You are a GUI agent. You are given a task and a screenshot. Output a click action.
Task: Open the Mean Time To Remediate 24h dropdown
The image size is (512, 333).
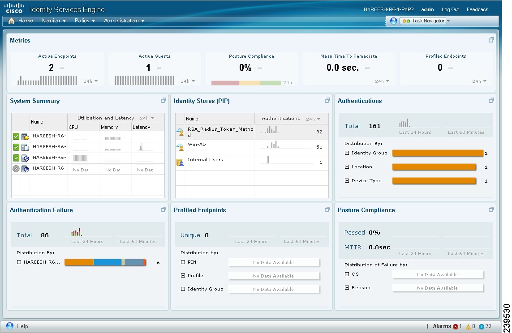coord(382,81)
